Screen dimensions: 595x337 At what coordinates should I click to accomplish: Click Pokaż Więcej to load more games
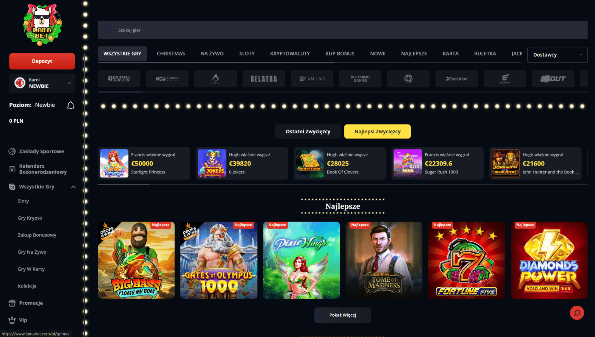point(343,315)
